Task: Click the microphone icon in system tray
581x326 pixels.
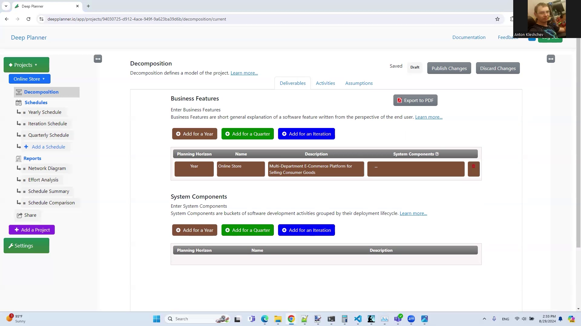Action: coord(494,319)
